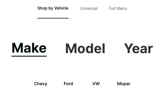The width and height of the screenshot is (163, 108).
Task: Click the Chevy make option
Action: pos(41,84)
